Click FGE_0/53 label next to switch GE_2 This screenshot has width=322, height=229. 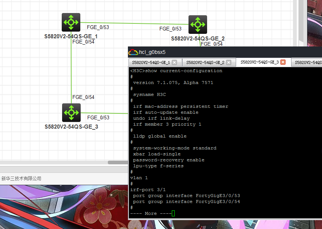170,29
